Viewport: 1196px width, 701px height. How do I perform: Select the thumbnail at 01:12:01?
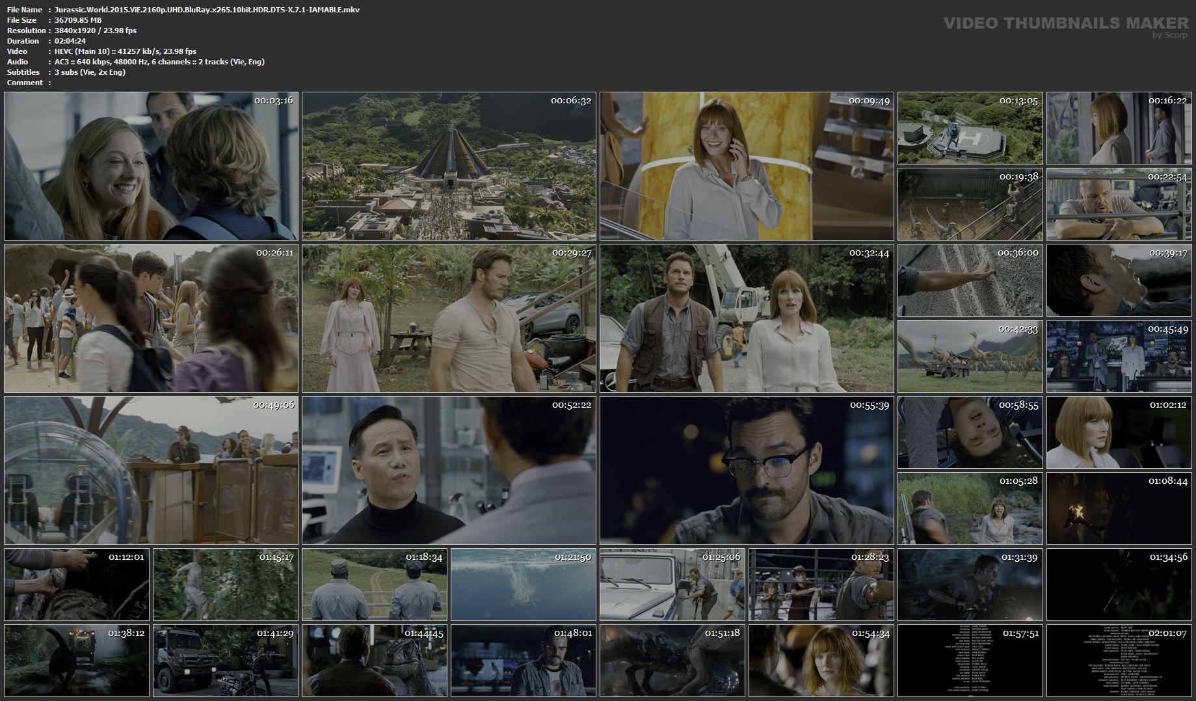77,585
